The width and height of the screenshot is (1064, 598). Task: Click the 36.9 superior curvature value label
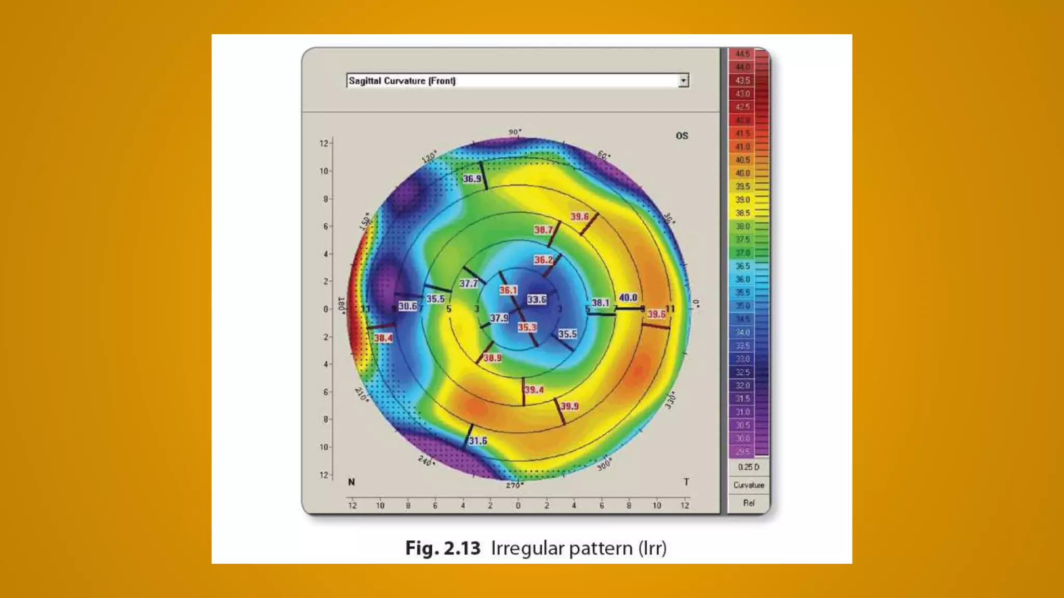(472, 179)
